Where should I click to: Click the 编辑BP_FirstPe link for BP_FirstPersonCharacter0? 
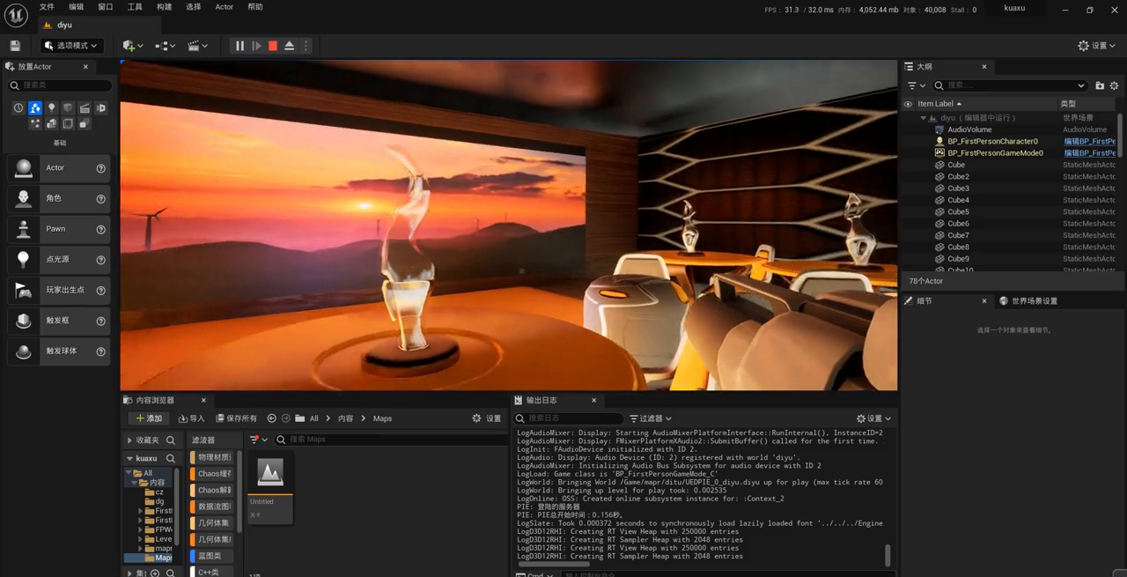click(1089, 142)
